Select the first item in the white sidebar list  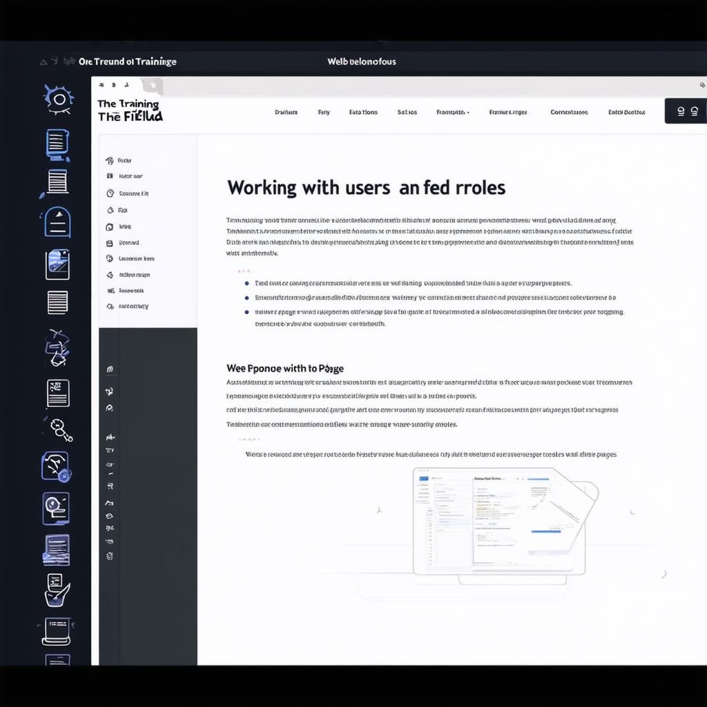(x=124, y=160)
